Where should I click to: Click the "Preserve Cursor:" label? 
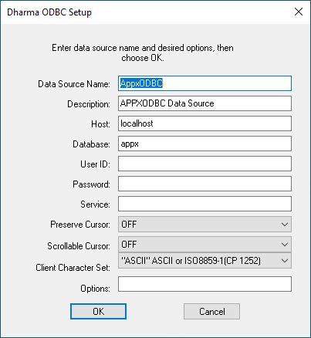pyautogui.click(x=80, y=225)
